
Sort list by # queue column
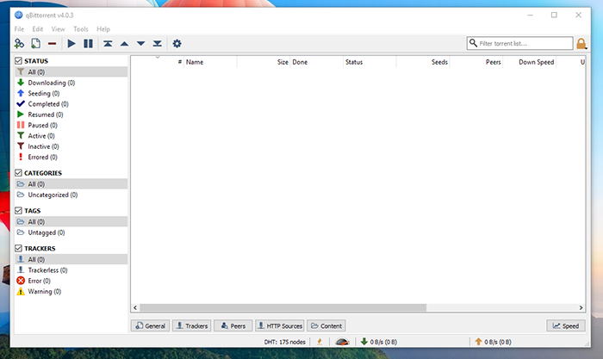pyautogui.click(x=158, y=62)
